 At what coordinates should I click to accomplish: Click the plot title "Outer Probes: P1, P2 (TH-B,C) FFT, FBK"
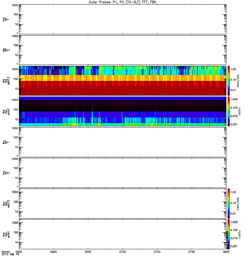pos(122,2)
